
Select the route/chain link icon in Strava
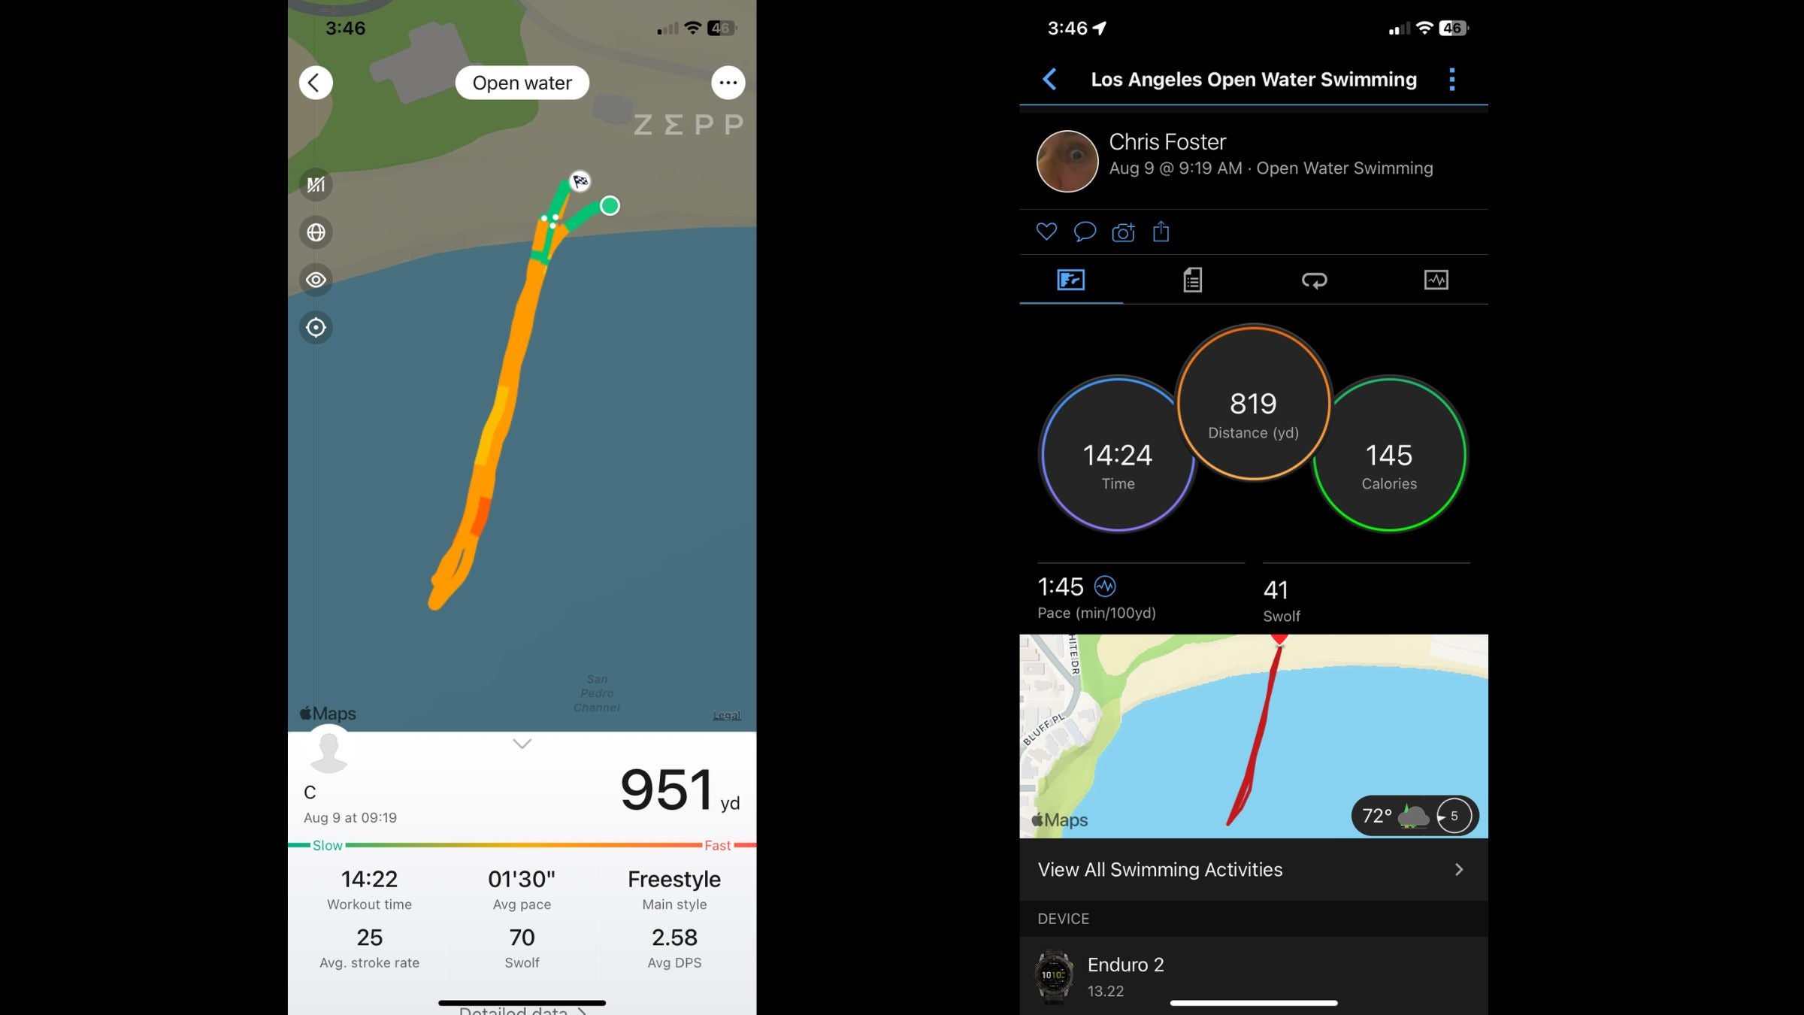pyautogui.click(x=1313, y=279)
